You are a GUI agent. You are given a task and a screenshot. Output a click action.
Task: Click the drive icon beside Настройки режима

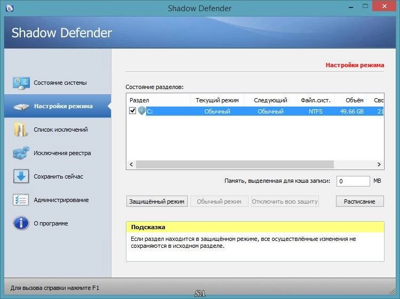[x=21, y=107]
